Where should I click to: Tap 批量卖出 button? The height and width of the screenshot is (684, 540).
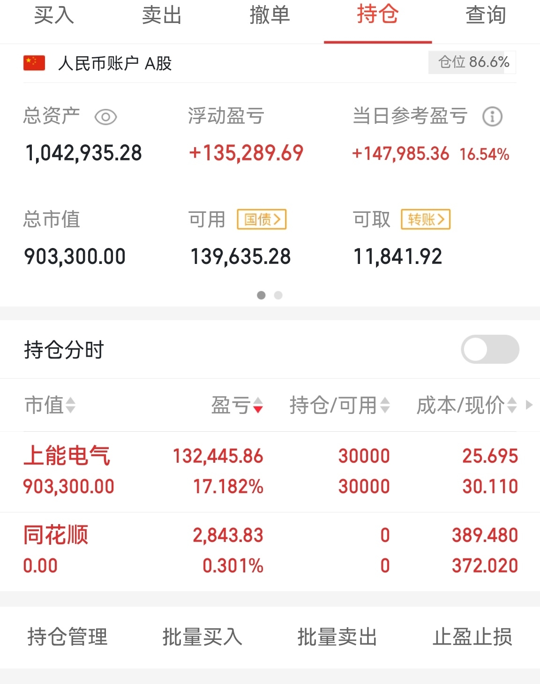[337, 637]
